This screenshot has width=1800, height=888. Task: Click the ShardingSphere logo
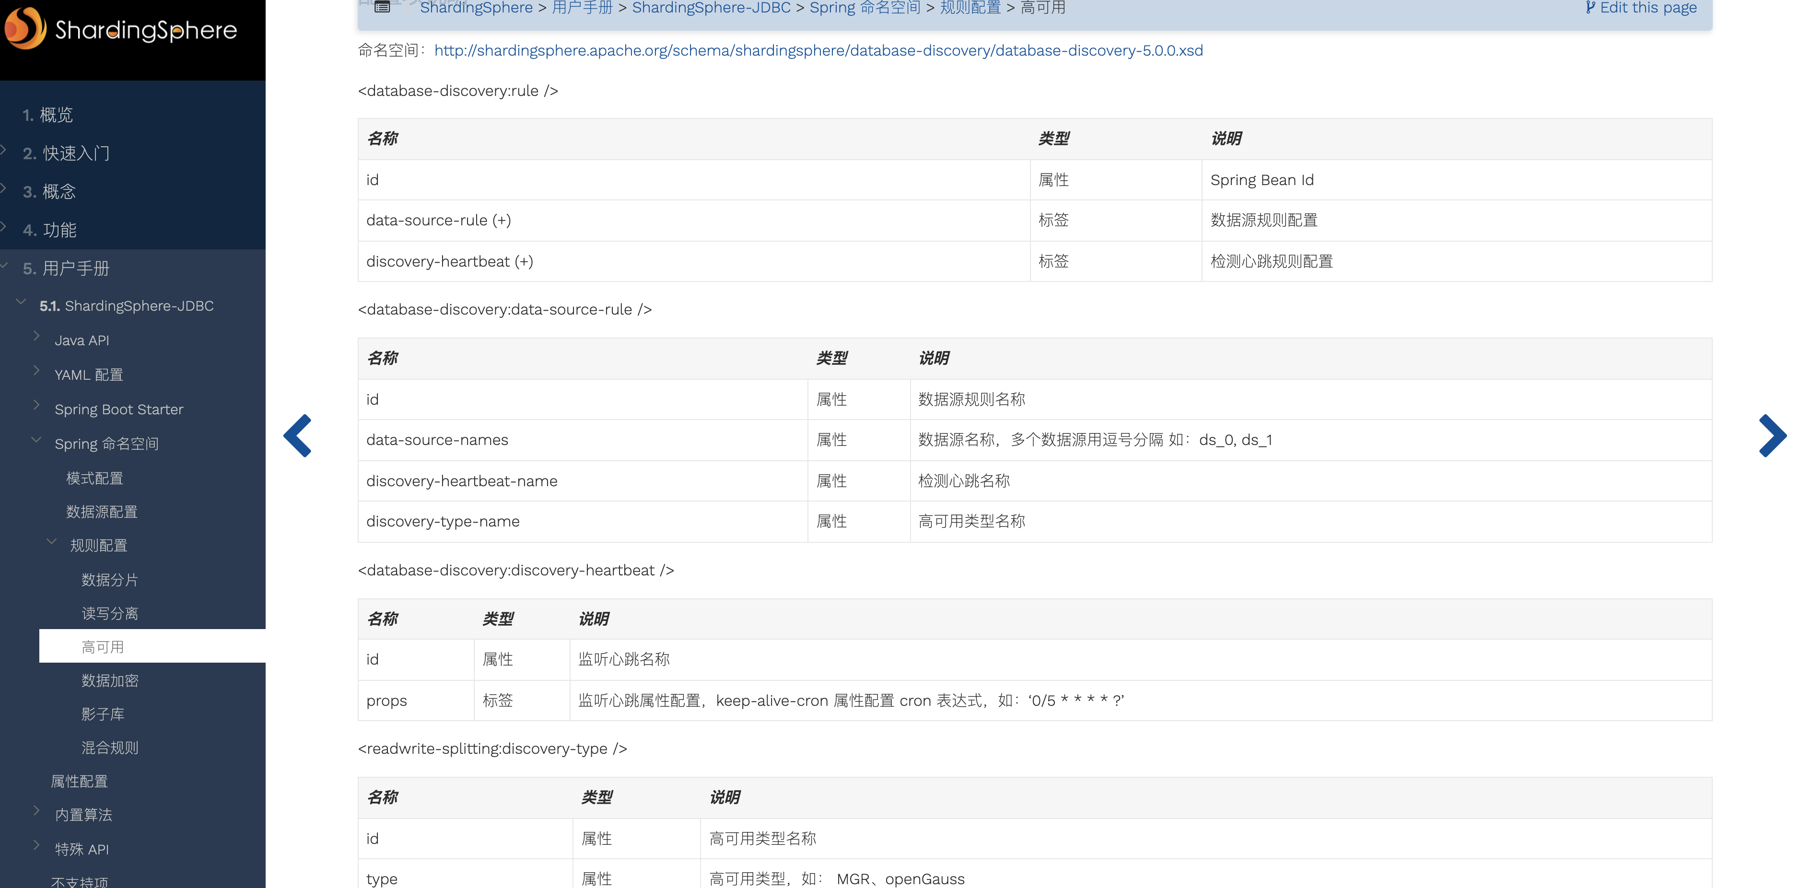click(x=121, y=29)
